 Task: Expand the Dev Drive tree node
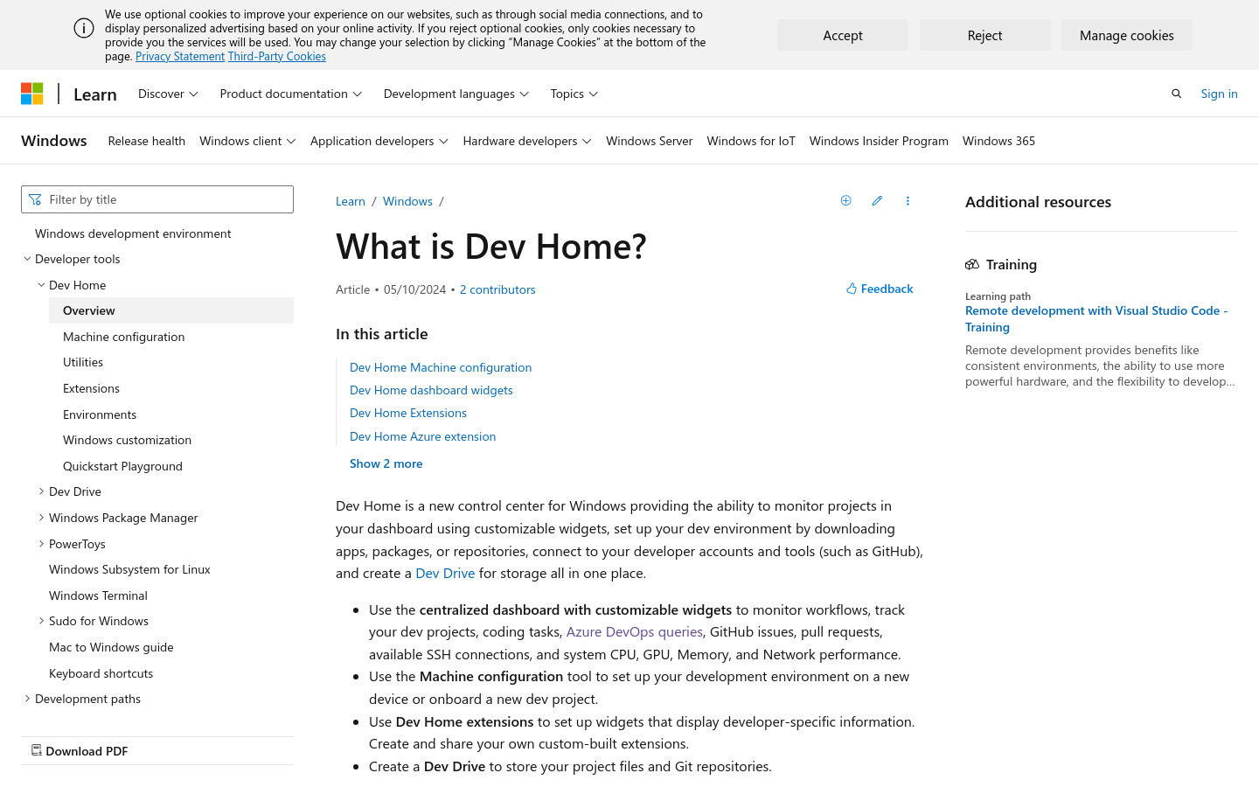pos(41,491)
